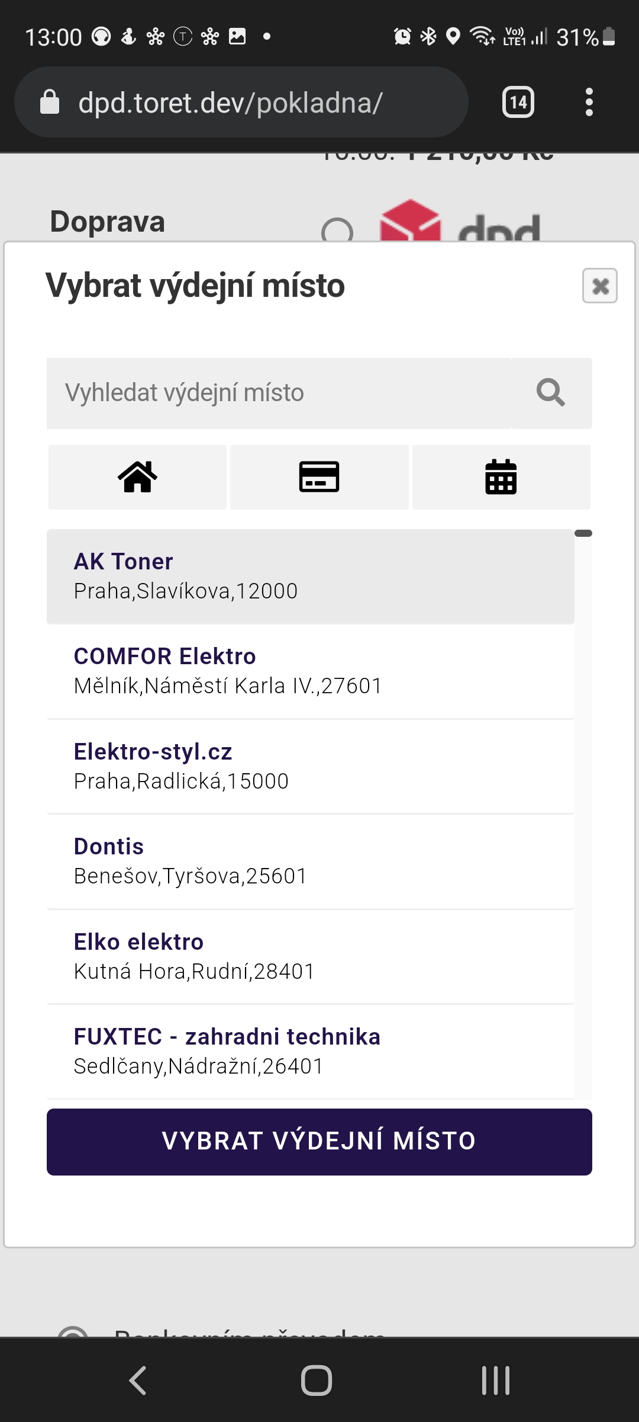Viewport: 639px width, 1422px height.
Task: Click the pickup list scrollbar thumb
Action: (x=583, y=533)
